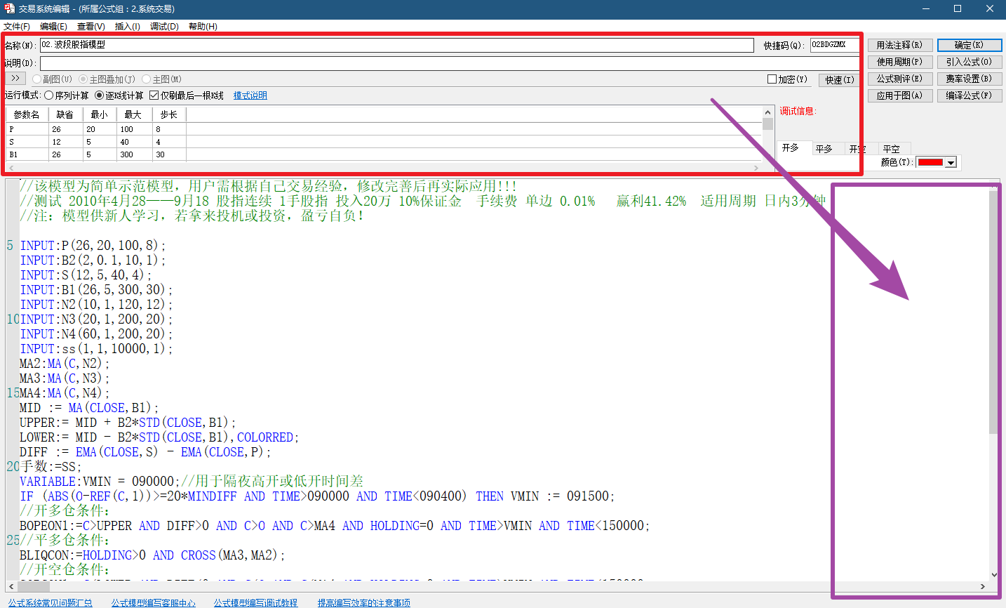Open the 帮助(H) menu
Viewport: 1006px width, 608px height.
[x=203, y=27]
